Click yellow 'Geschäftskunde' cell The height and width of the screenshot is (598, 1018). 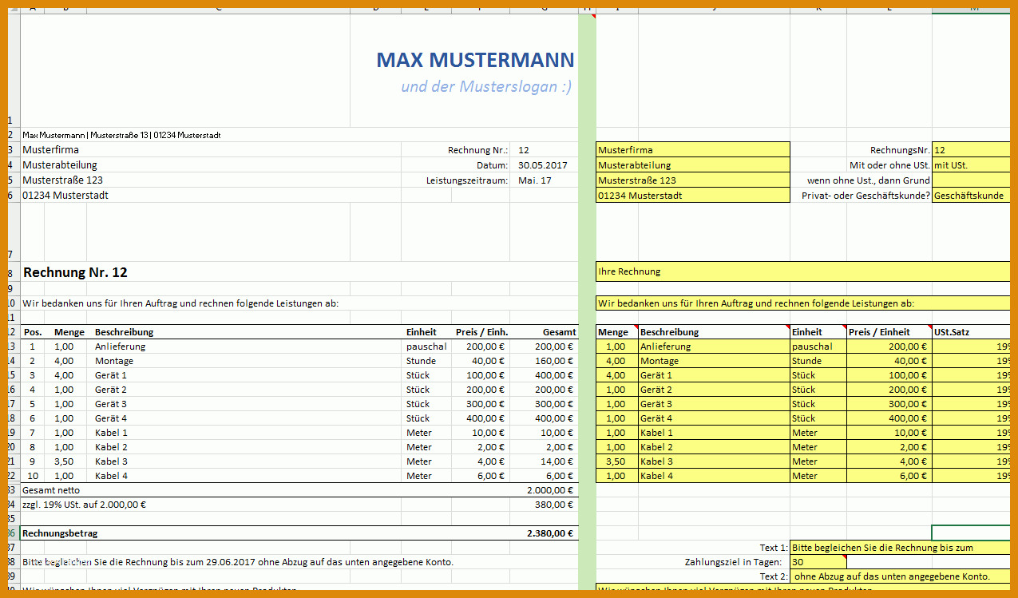click(x=970, y=196)
